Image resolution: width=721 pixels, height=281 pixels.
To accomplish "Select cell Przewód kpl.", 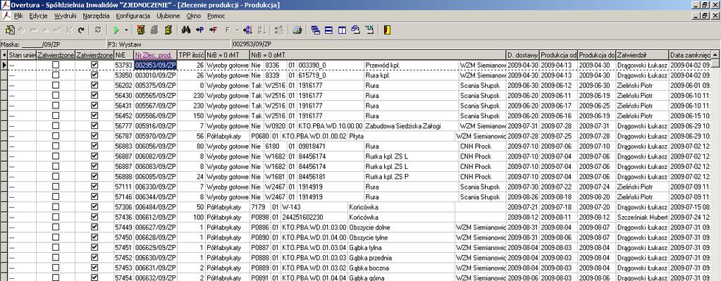I will (x=411, y=65).
